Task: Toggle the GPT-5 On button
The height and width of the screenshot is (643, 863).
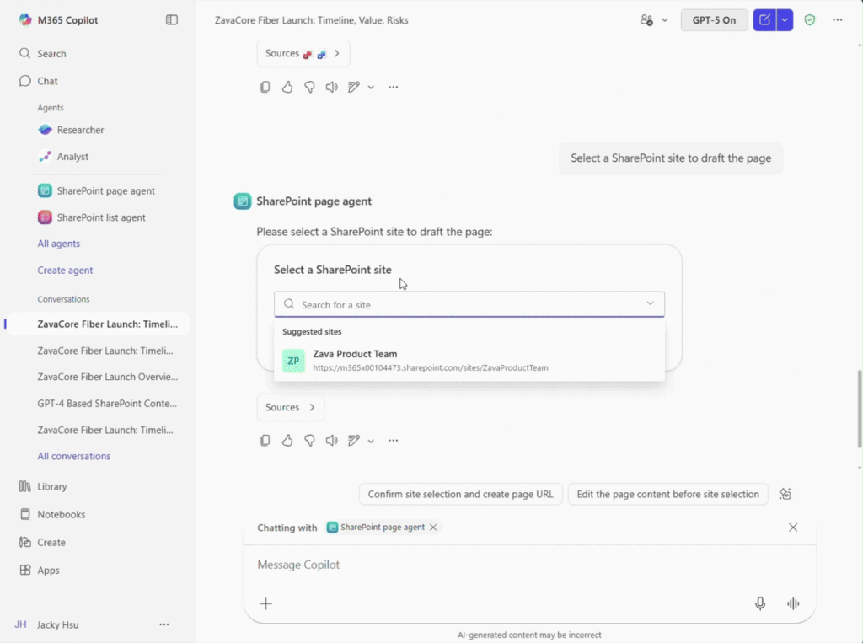Action: tap(714, 19)
